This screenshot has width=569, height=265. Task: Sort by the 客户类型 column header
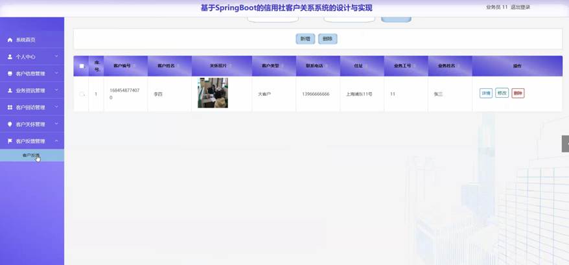274,66
